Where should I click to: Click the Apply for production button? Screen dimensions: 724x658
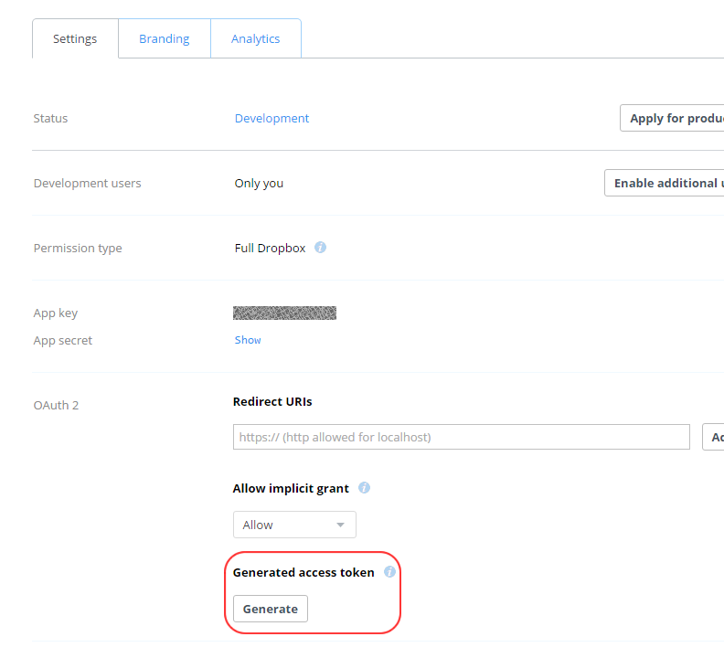(672, 118)
